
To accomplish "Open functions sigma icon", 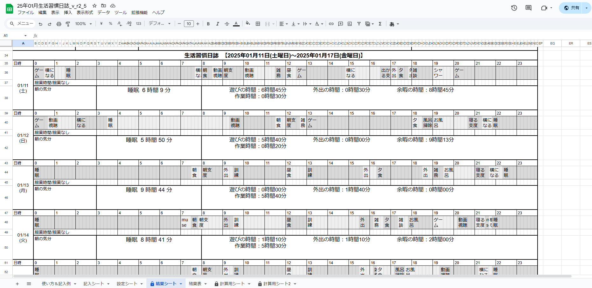I will (x=380, y=24).
